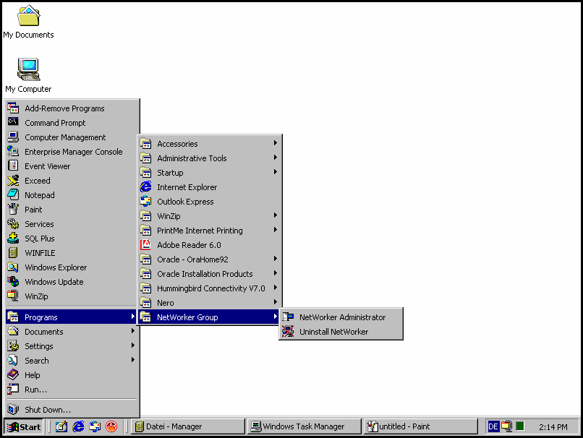The image size is (583, 438).
Task: Expand the Search submenu arrow
Action: (x=133, y=360)
